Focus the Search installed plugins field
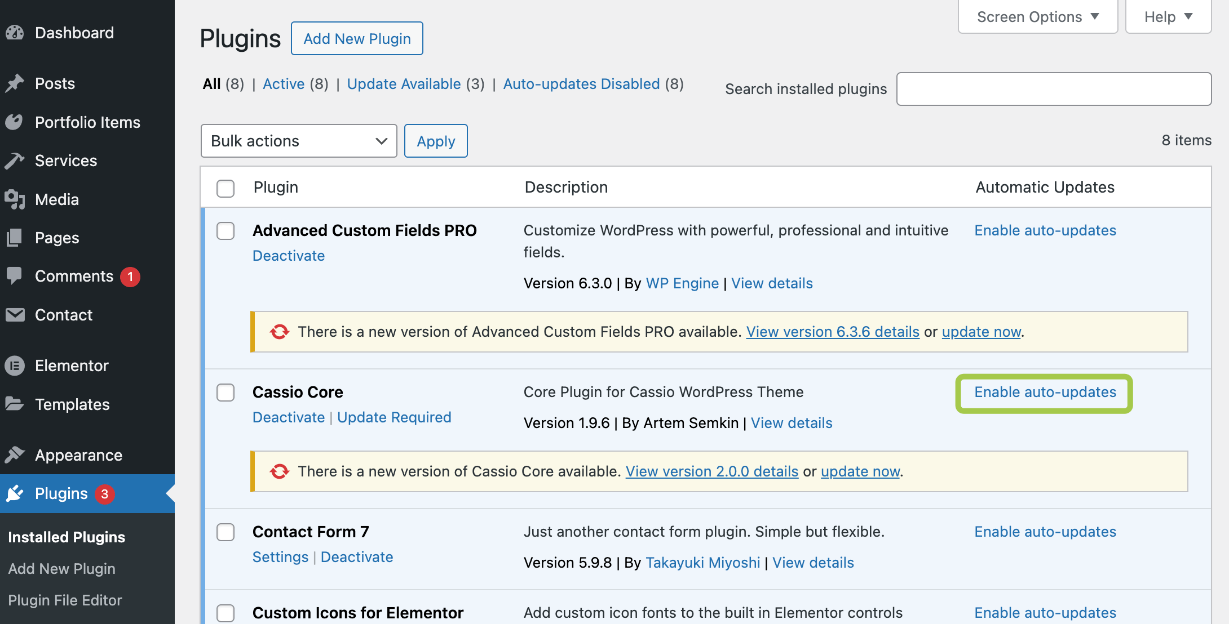 click(1053, 89)
